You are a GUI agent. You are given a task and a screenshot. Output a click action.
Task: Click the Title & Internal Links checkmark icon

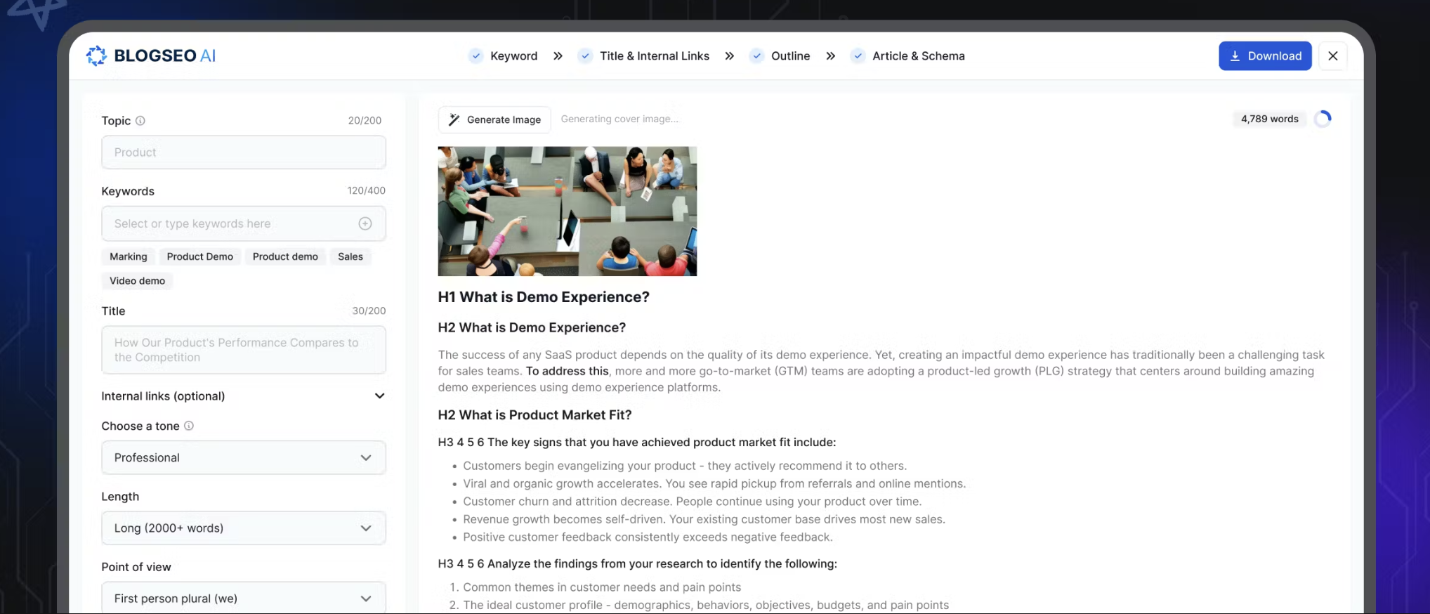pyautogui.click(x=585, y=55)
